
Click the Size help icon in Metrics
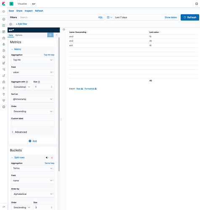pos(39,82)
